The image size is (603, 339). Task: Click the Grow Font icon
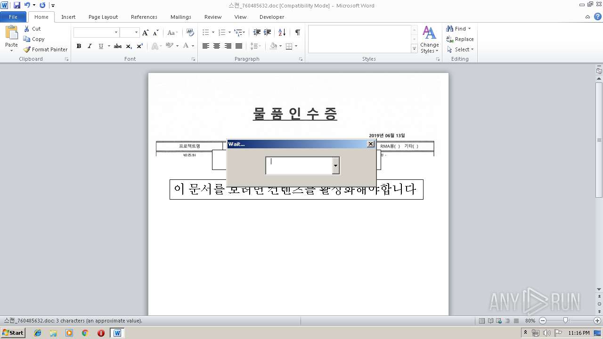pyautogui.click(x=146, y=32)
